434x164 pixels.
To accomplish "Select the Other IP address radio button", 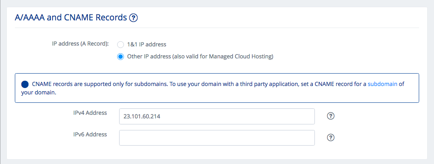I will click(x=120, y=56).
